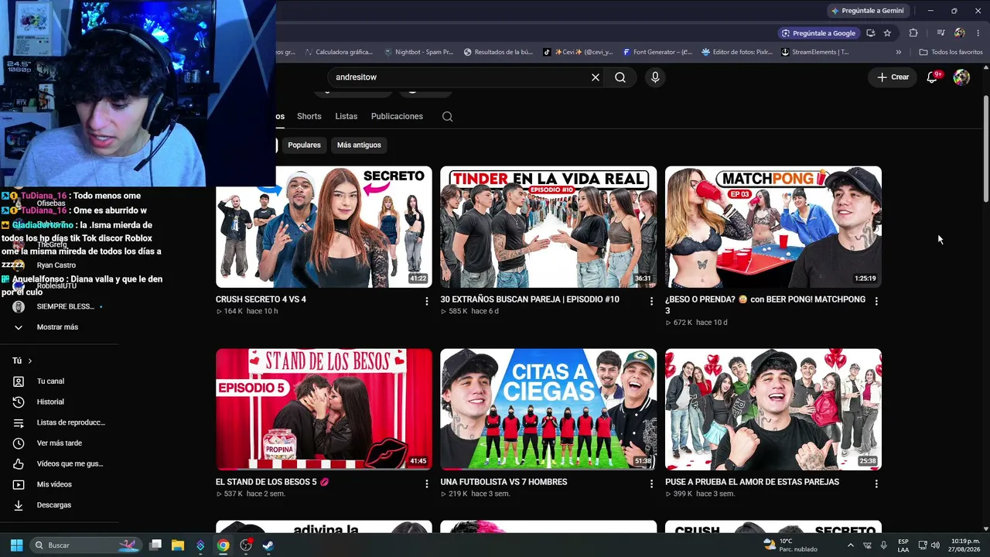Bookmark this page with star icon
990x557 pixels.
887,33
